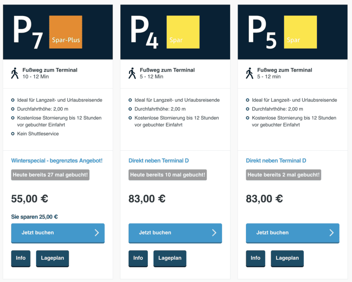
Task: Click the 'Heute bereits 27 mal gebucht!' badge
Action: (50, 175)
